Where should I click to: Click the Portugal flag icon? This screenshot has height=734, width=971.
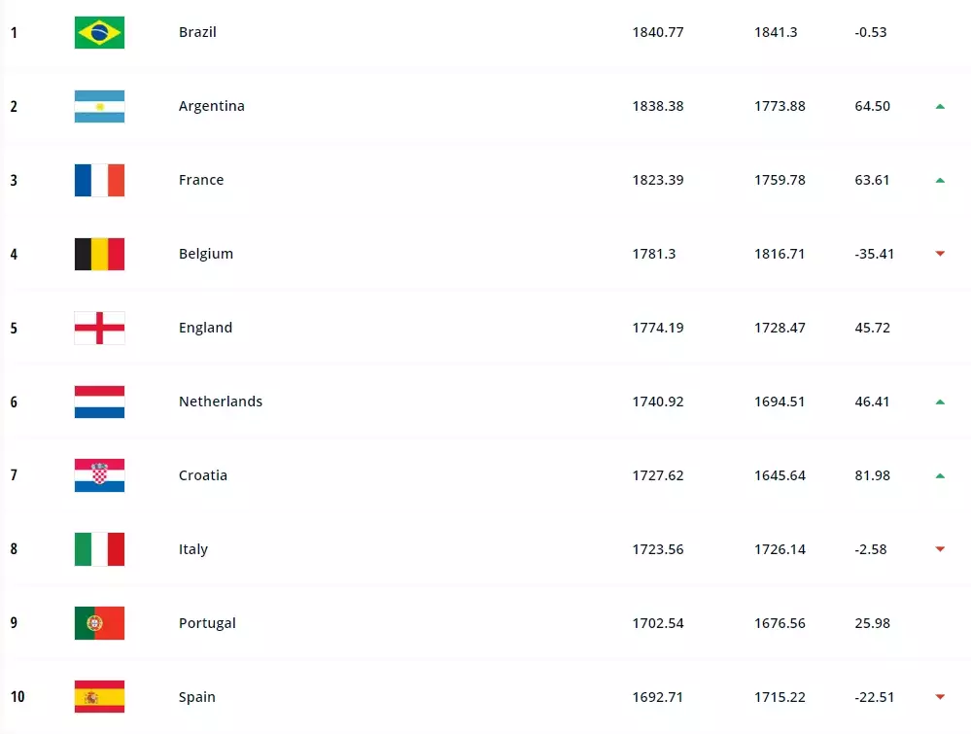coord(99,623)
